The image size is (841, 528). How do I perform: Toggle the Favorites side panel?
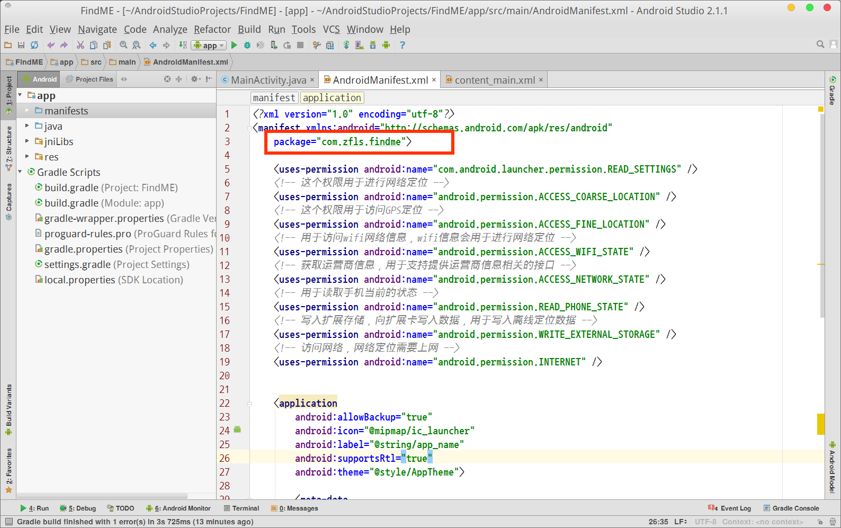pos(8,471)
